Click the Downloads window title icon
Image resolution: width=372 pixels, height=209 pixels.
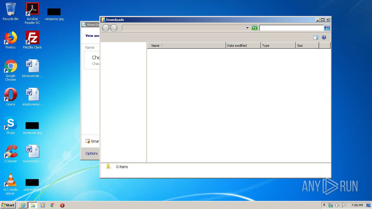(x=103, y=20)
